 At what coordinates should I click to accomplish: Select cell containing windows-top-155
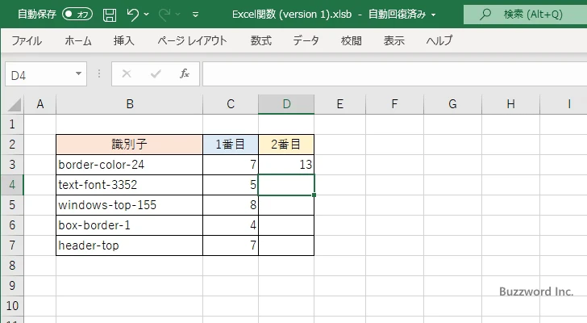click(130, 205)
